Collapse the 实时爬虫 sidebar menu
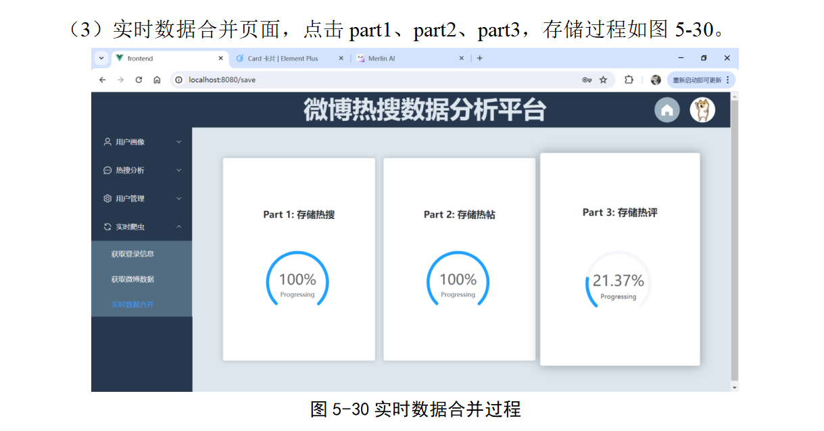824x431 pixels. pos(142,227)
